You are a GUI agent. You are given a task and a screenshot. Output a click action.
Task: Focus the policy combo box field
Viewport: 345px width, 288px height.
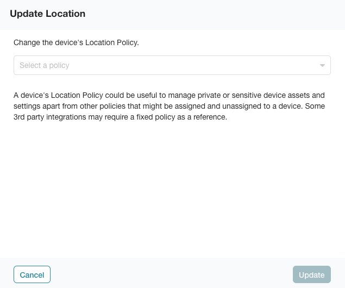pyautogui.click(x=172, y=65)
